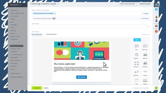Click the Отмена link
Screen dimensions: 166x93
tap(46, 88)
